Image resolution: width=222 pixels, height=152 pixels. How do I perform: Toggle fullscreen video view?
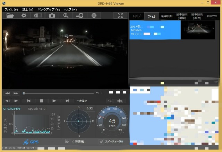tap(120, 15)
